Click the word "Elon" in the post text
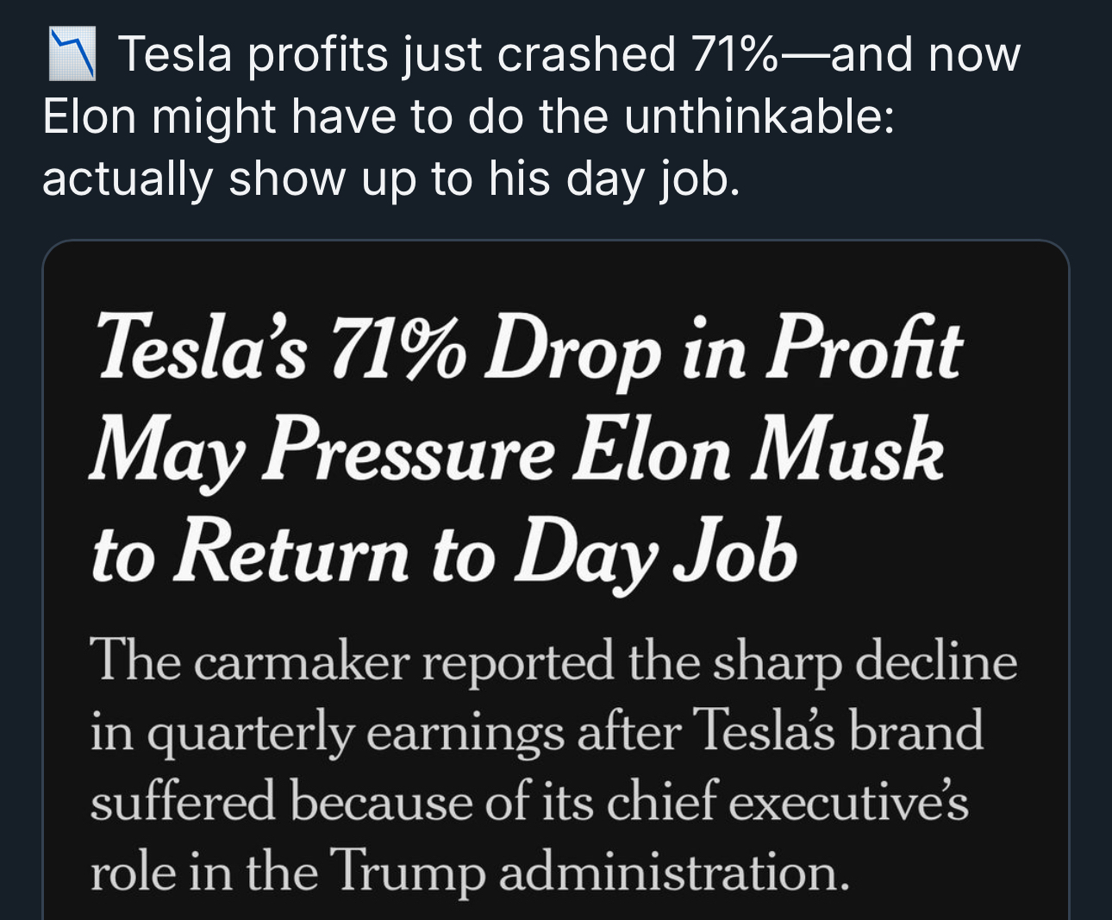The height and width of the screenshot is (920, 1112). pos(90,116)
